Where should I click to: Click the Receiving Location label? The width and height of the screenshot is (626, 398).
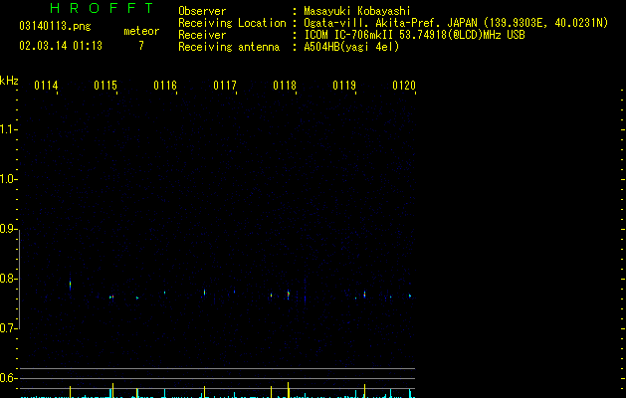click(232, 23)
